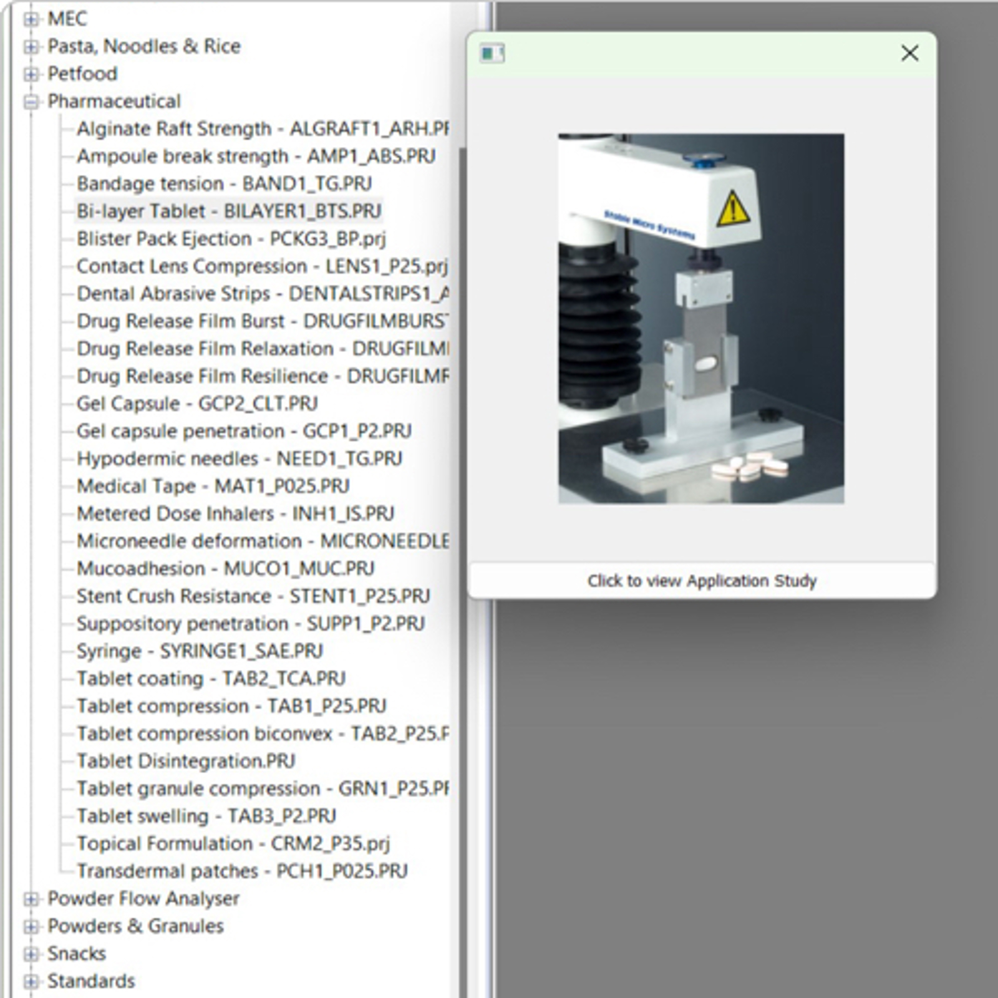
Task: Close the Application Study popup
Action: 911,54
